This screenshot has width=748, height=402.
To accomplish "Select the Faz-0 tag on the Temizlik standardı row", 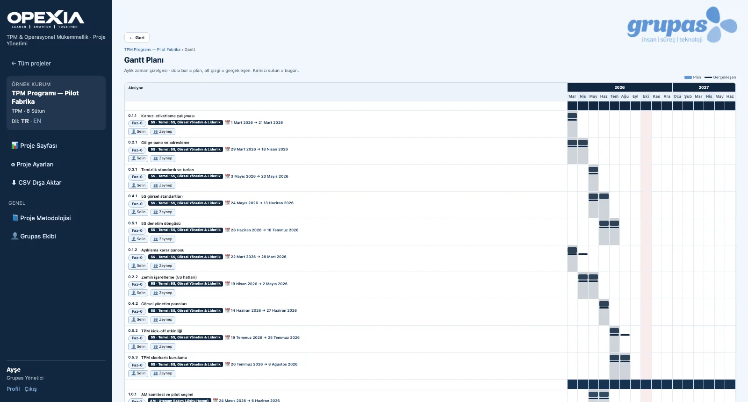I will point(137,177).
